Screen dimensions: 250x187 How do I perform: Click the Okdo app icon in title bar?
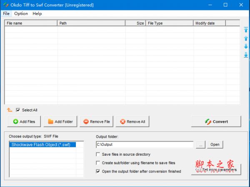[6, 5]
